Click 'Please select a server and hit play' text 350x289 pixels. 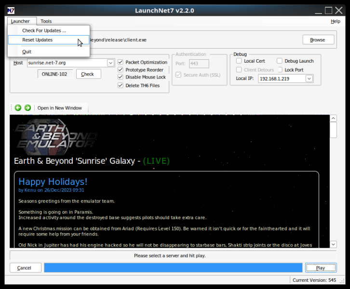[170, 256]
